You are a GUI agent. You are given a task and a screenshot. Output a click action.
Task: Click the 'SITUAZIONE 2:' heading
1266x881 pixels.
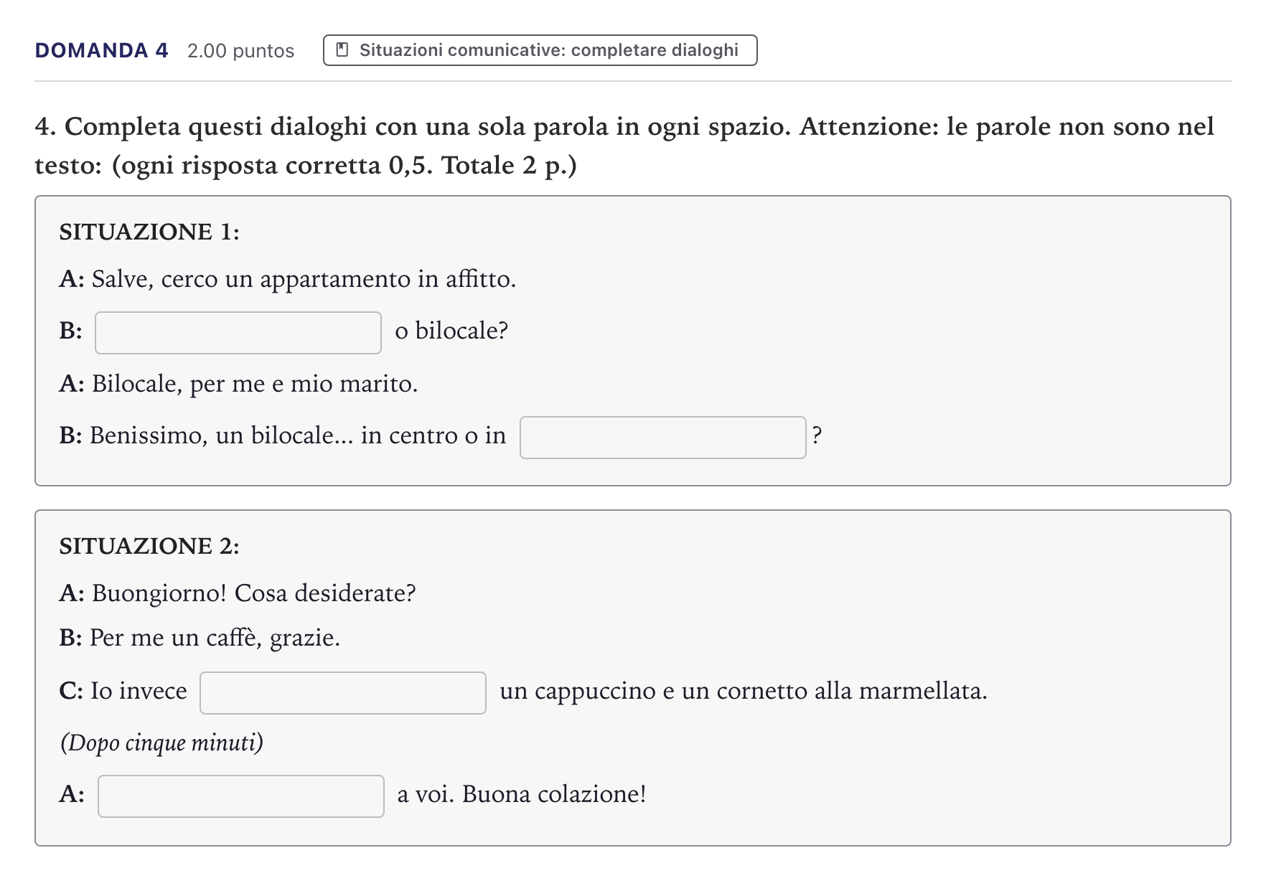pyautogui.click(x=149, y=546)
